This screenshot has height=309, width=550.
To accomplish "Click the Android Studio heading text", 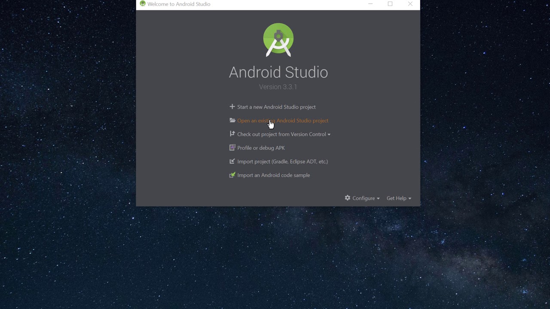I will pyautogui.click(x=278, y=72).
